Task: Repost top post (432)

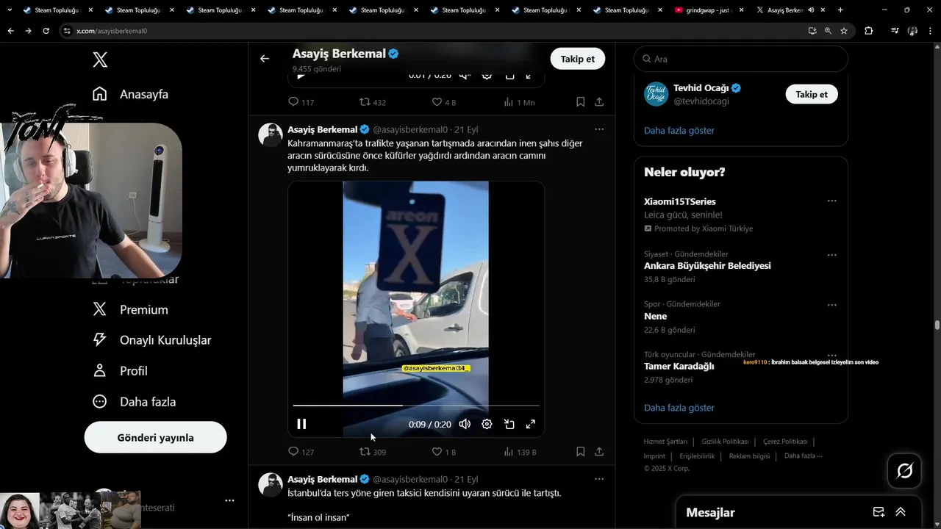Action: 372,102
